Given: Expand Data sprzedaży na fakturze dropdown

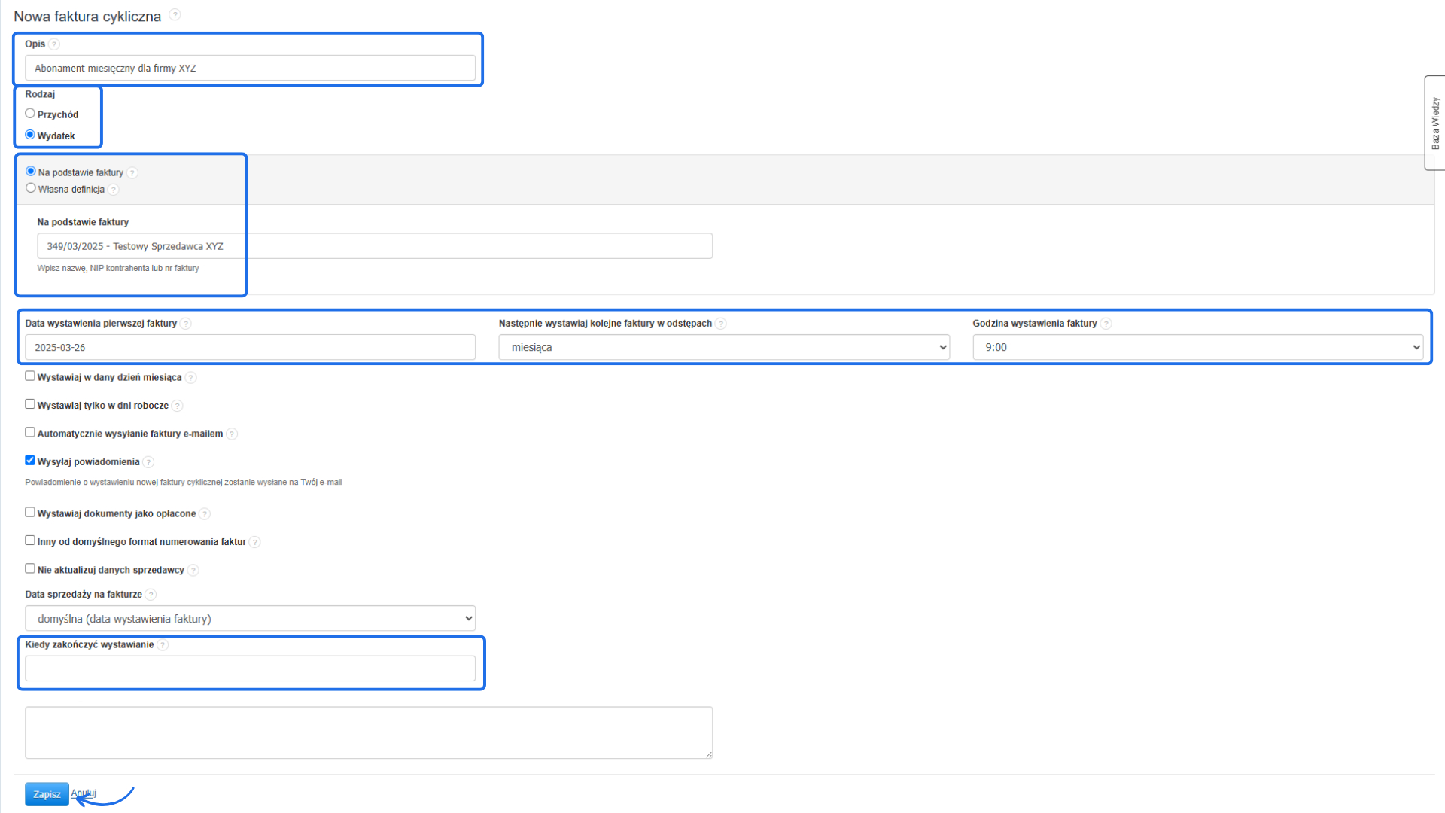Looking at the screenshot, I should (250, 619).
